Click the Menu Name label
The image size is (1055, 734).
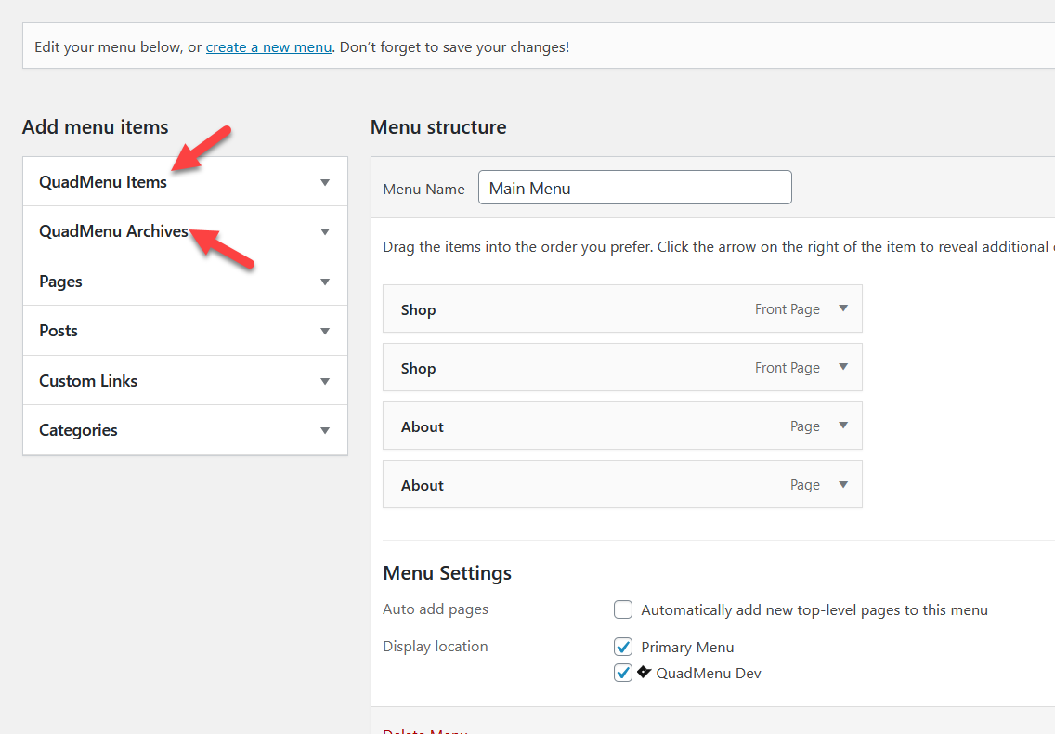click(x=423, y=190)
